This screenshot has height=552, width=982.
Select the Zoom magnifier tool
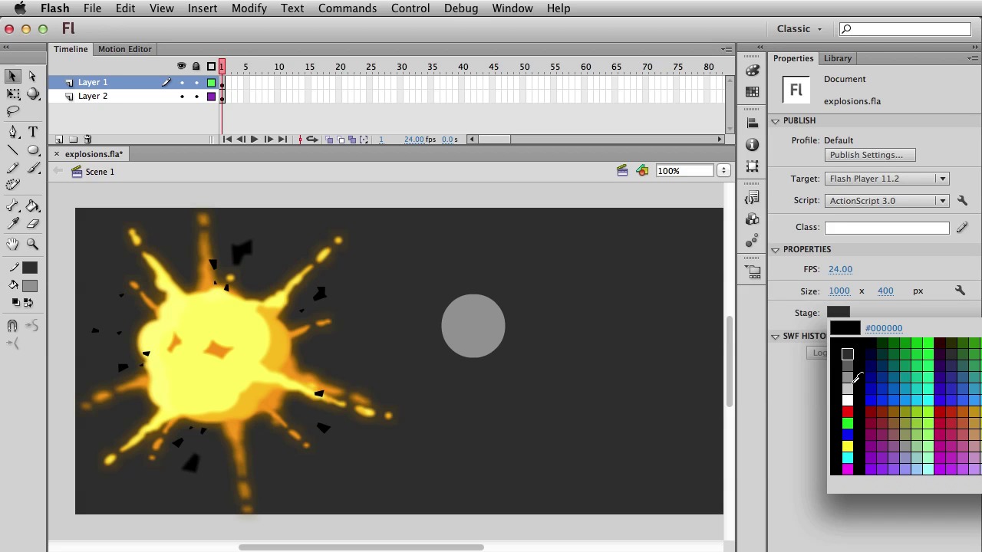click(x=33, y=244)
